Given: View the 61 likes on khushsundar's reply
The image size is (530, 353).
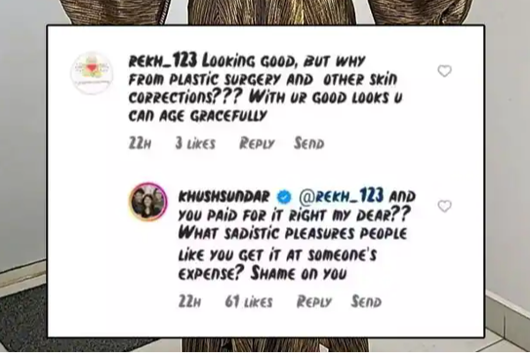Looking at the screenshot, I should coord(248,302).
